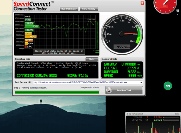Click the 9552 kbps gauge readout

pyautogui.click(x=122, y=47)
